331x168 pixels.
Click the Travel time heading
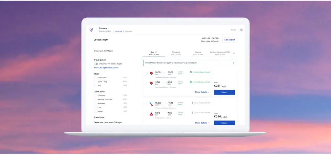99,117
